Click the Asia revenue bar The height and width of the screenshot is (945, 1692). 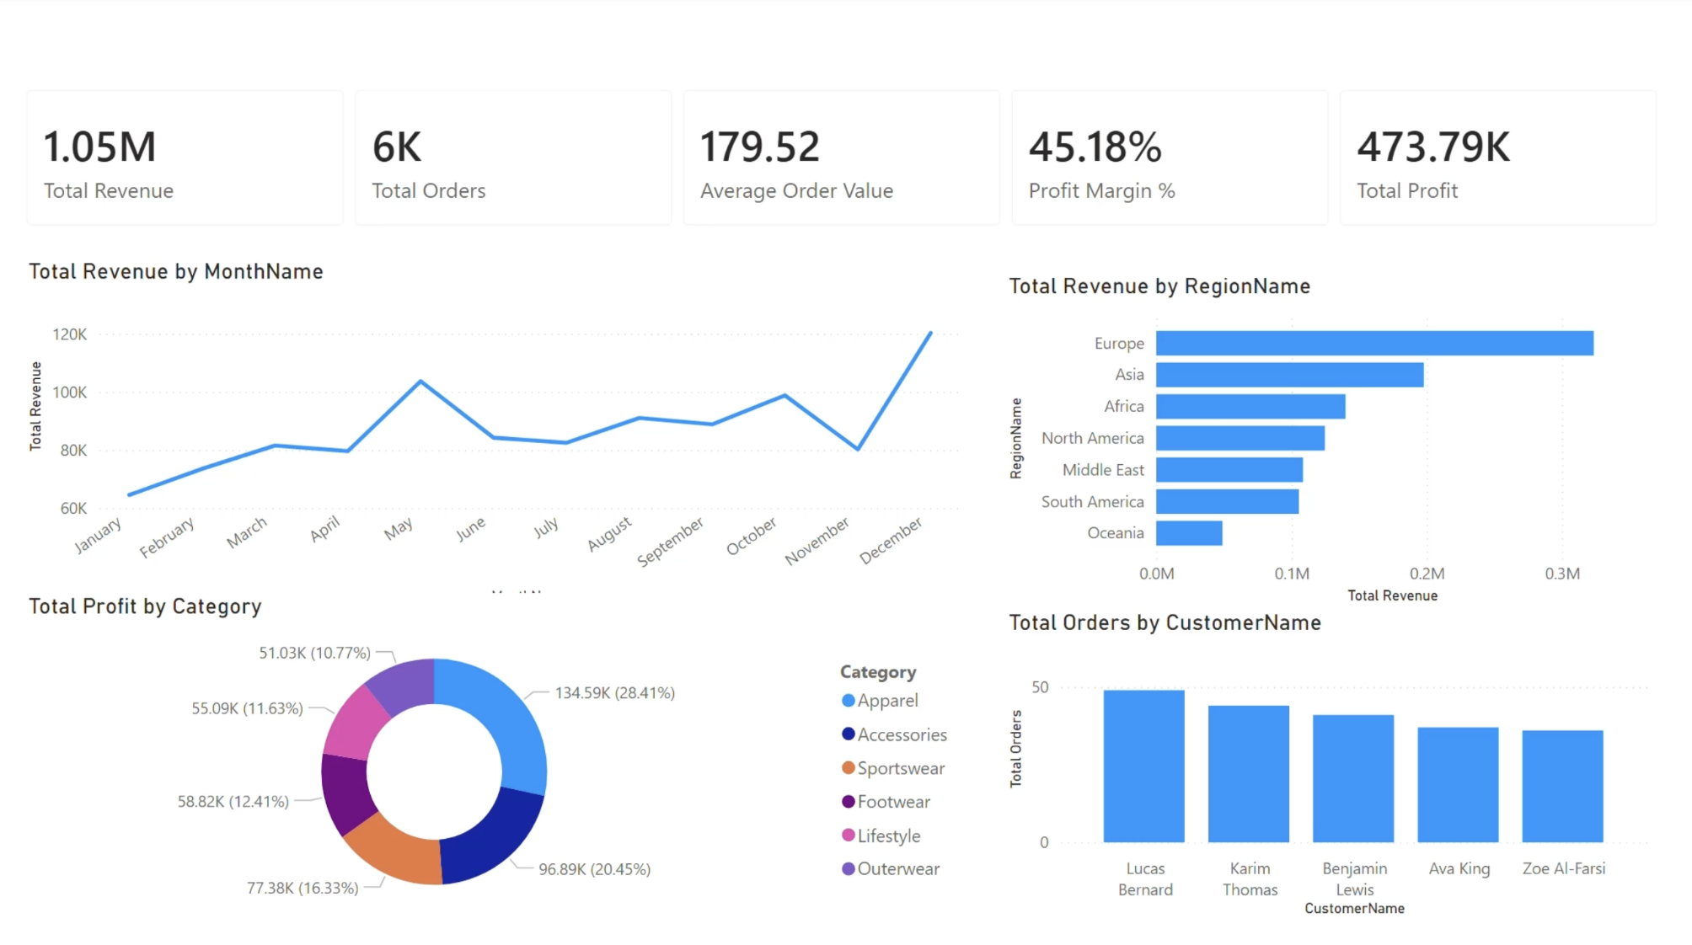(x=1289, y=375)
